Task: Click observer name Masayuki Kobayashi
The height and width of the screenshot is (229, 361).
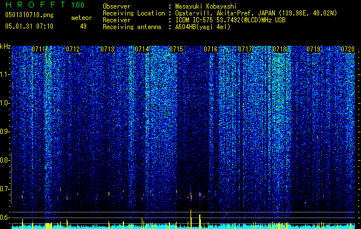Action: click(x=206, y=6)
